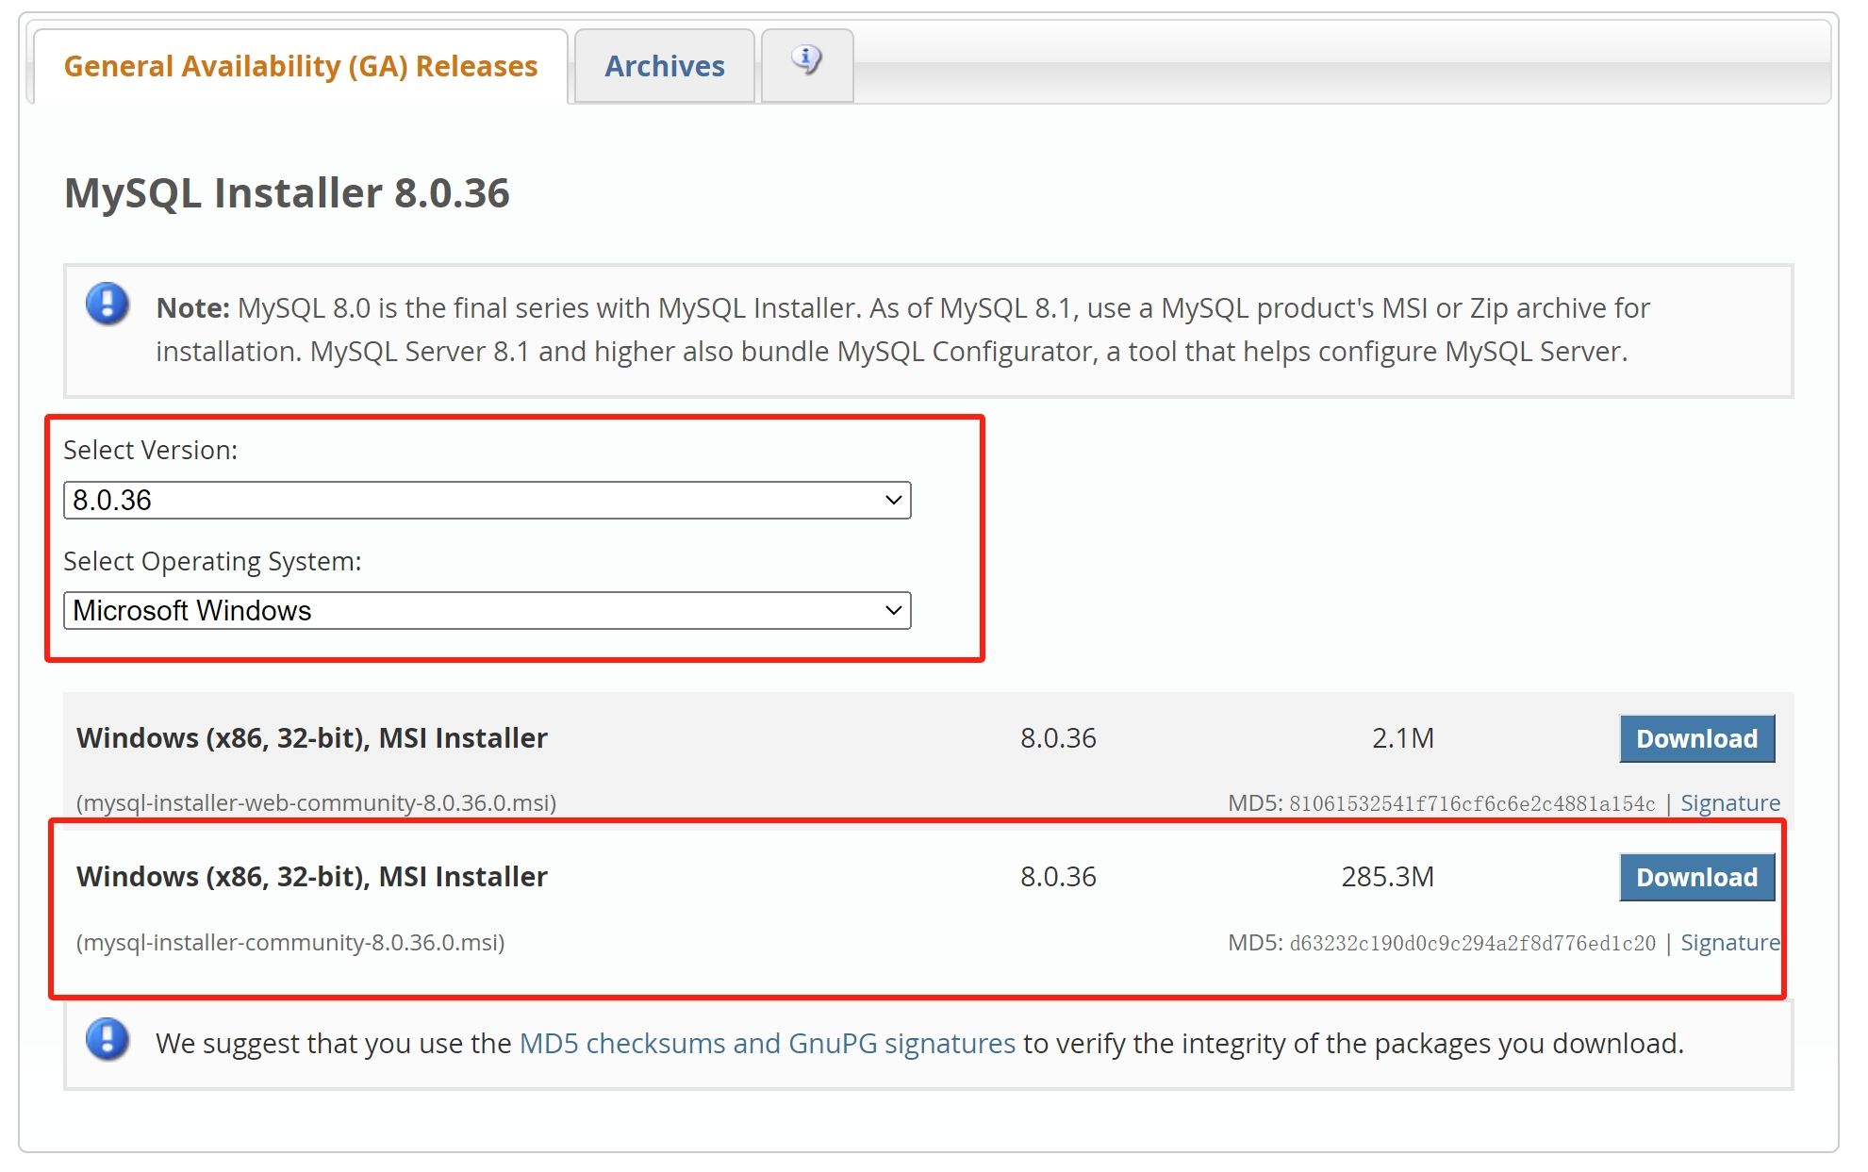The height and width of the screenshot is (1172, 1868).
Task: Click the MySQL Installer 8.0.36 heading
Action: coord(287,192)
